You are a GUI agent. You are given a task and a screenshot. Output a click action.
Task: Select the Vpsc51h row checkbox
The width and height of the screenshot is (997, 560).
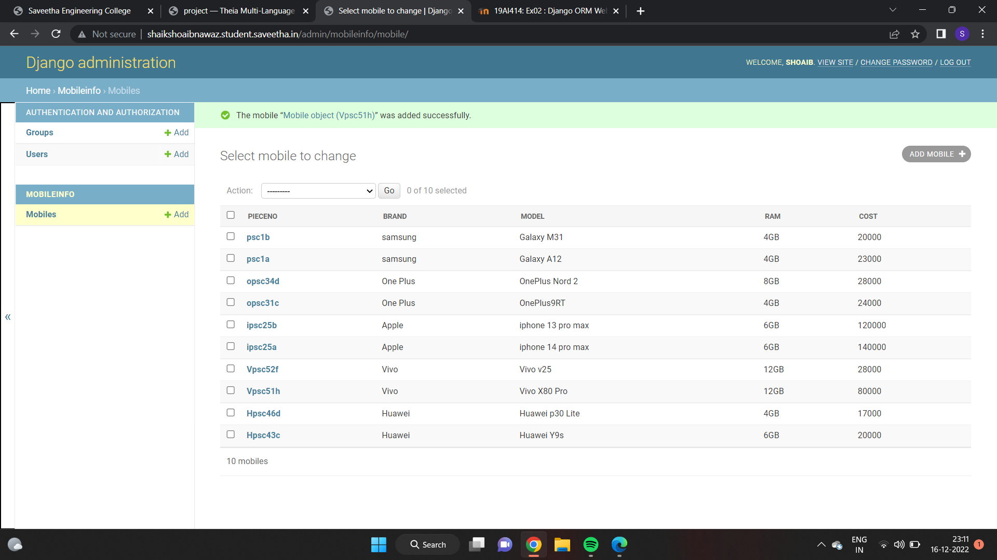point(231,390)
